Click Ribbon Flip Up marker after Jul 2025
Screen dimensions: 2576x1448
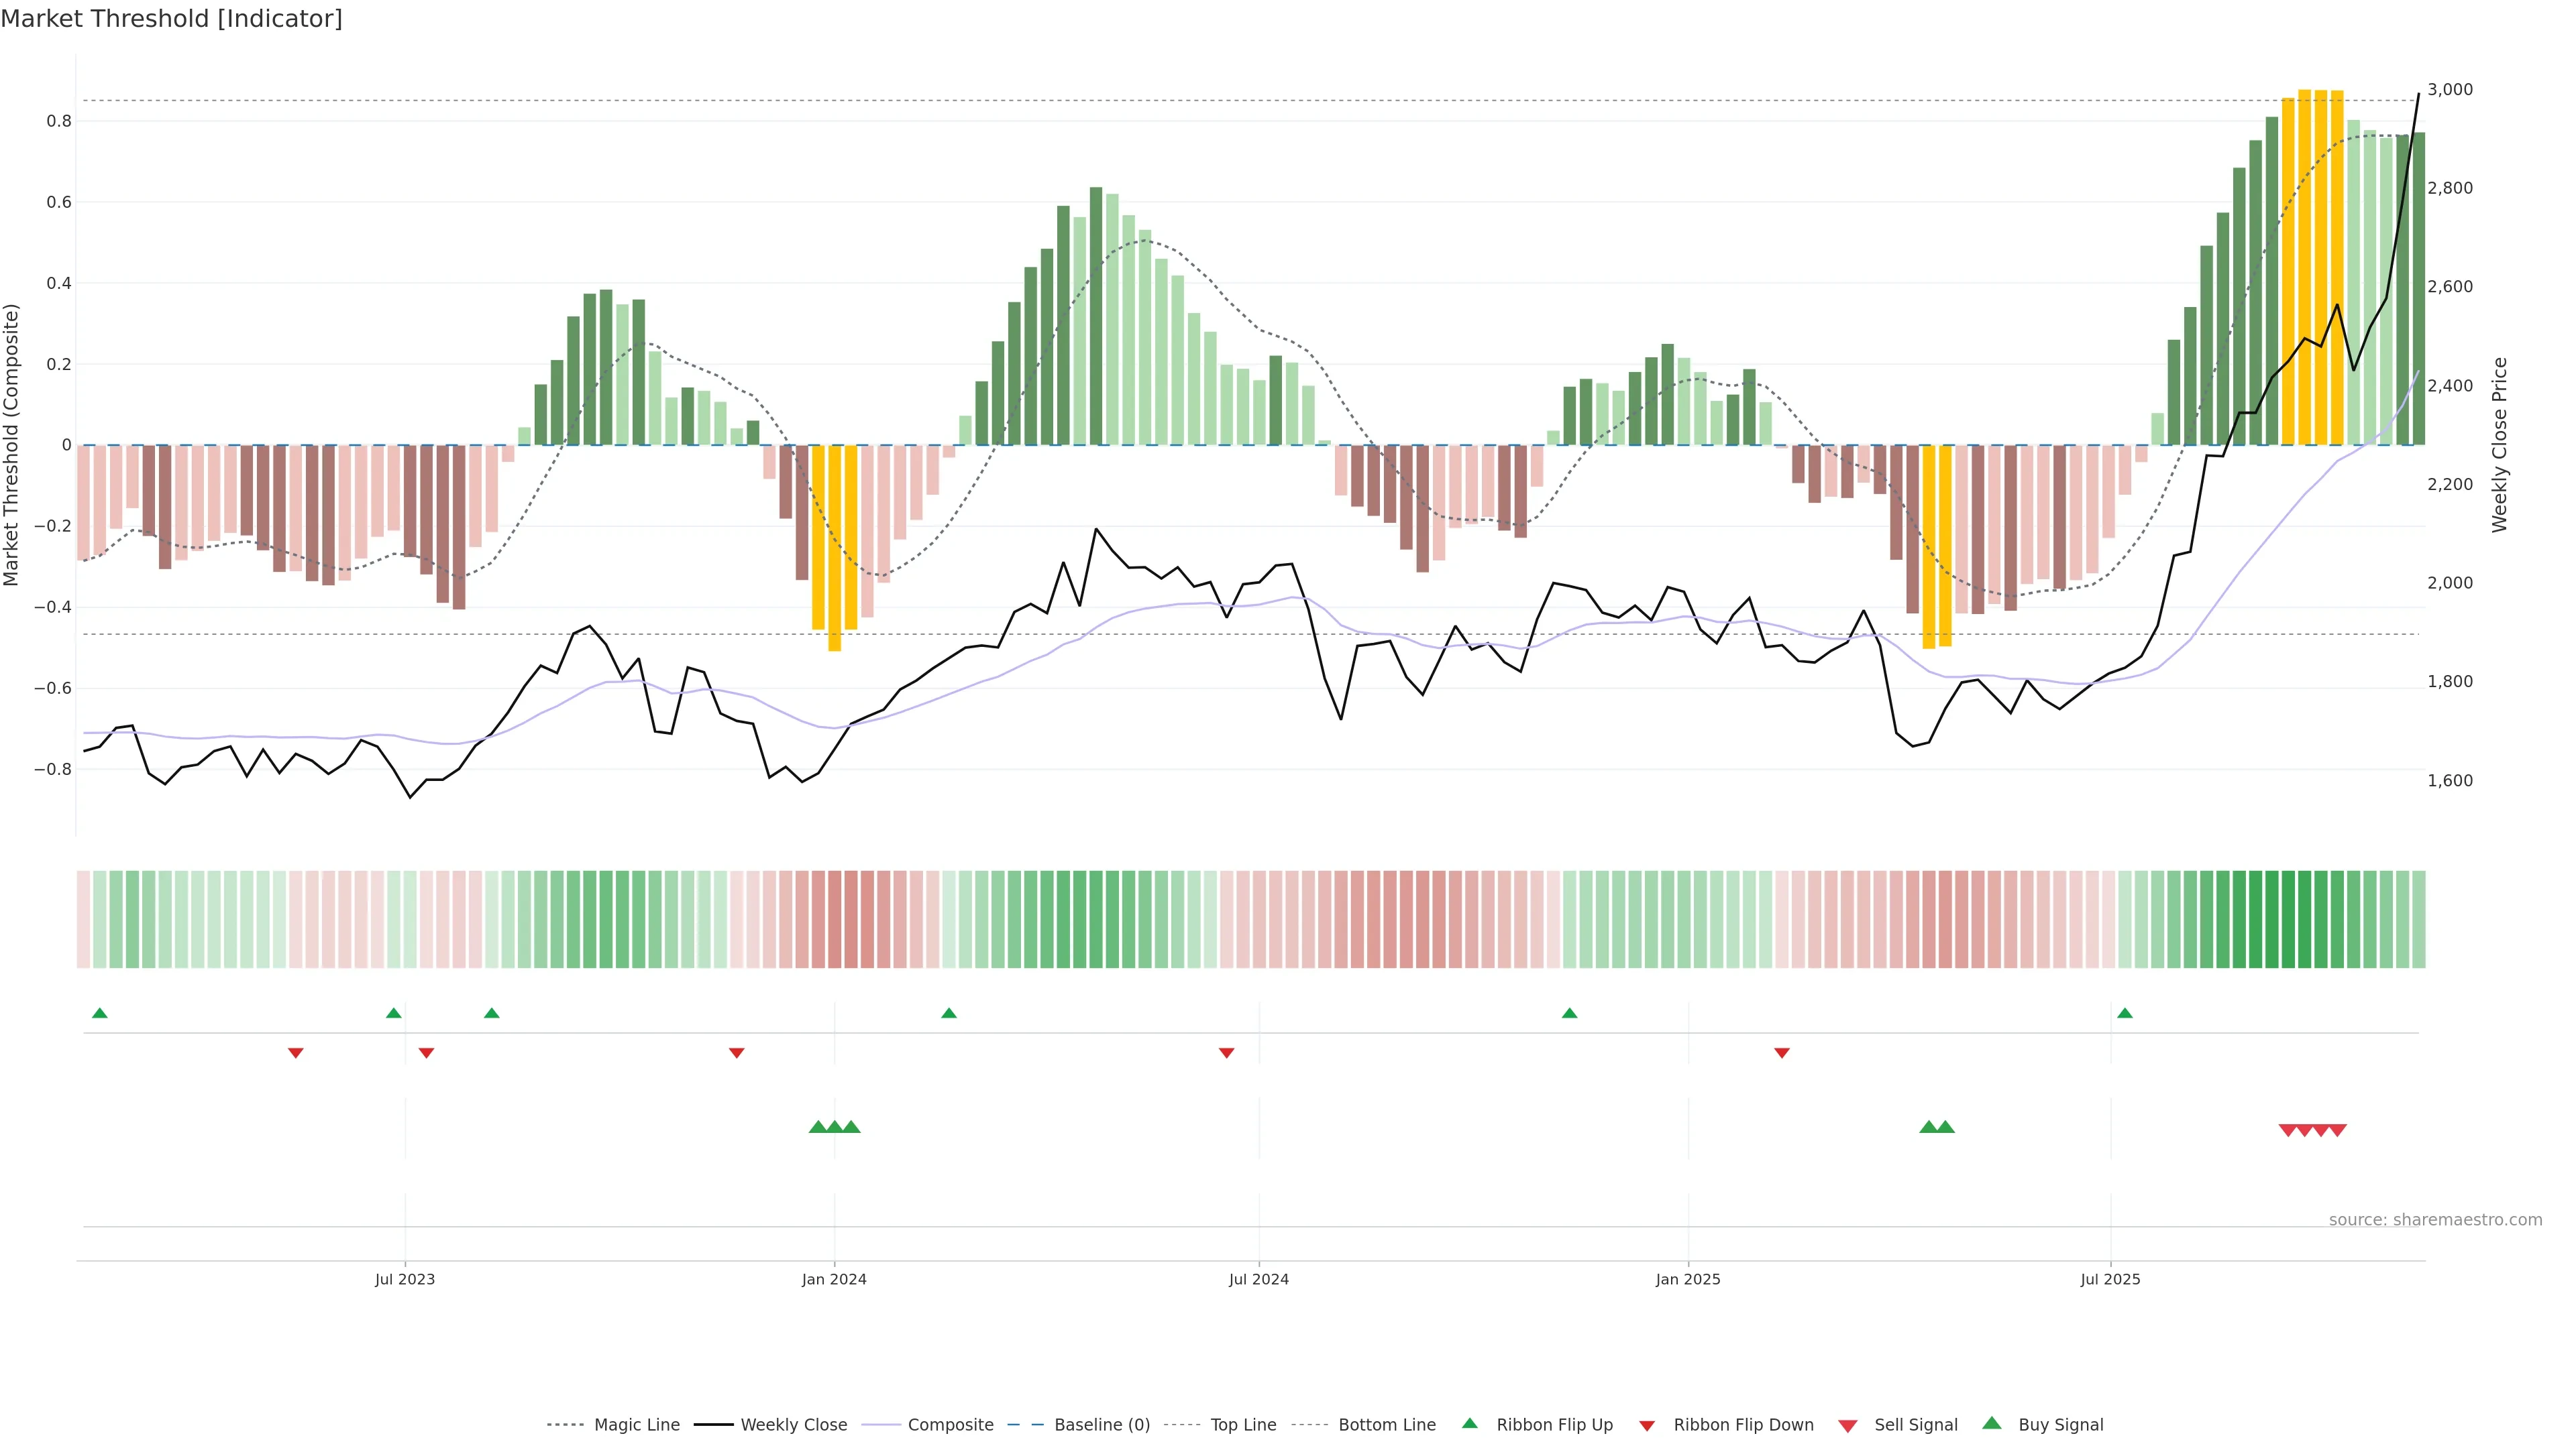(x=2125, y=1014)
